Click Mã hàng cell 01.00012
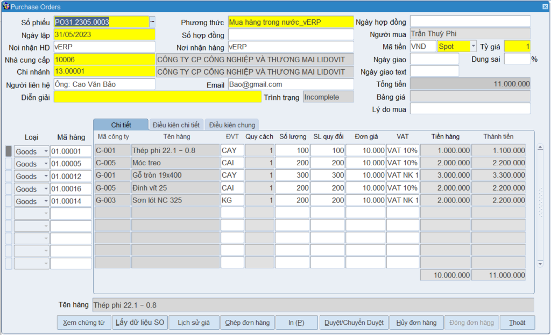Viewport: 551px width, 335px height. tap(71, 176)
